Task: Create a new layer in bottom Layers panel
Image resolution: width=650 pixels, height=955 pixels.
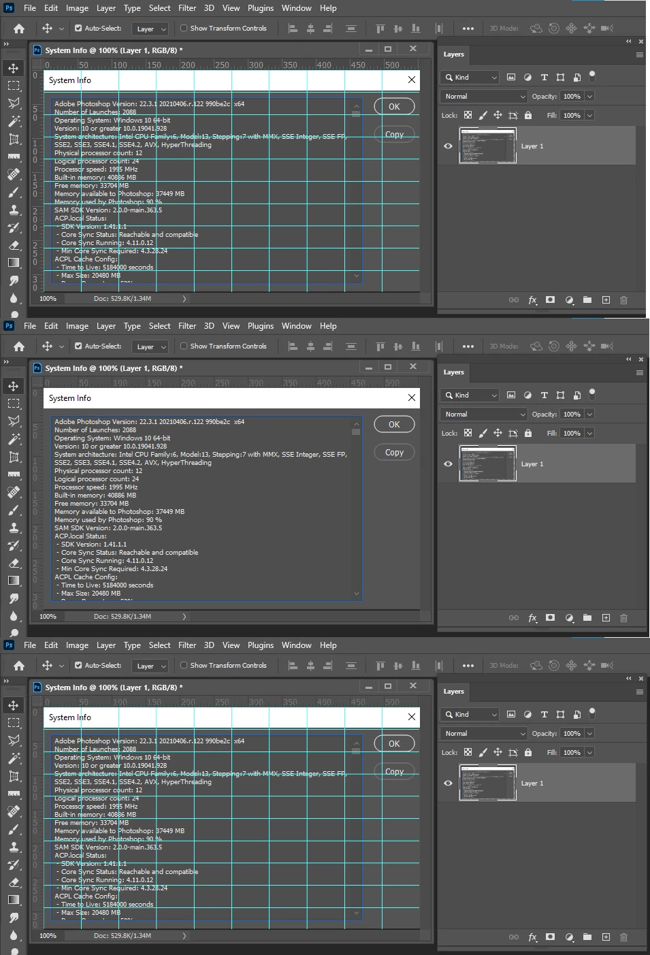Action: coord(606,937)
